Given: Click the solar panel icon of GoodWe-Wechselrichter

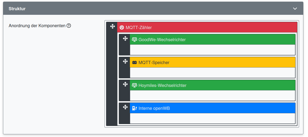Looking at the screenshot, I should 134,40.
